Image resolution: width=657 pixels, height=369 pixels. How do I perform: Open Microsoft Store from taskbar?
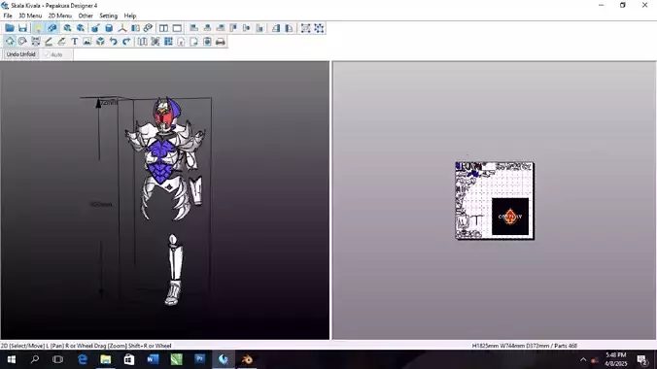(129, 359)
